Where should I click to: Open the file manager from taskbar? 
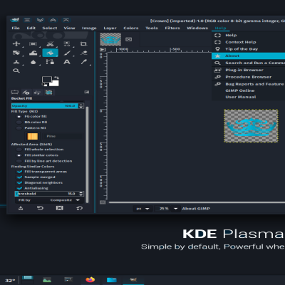[112, 280]
